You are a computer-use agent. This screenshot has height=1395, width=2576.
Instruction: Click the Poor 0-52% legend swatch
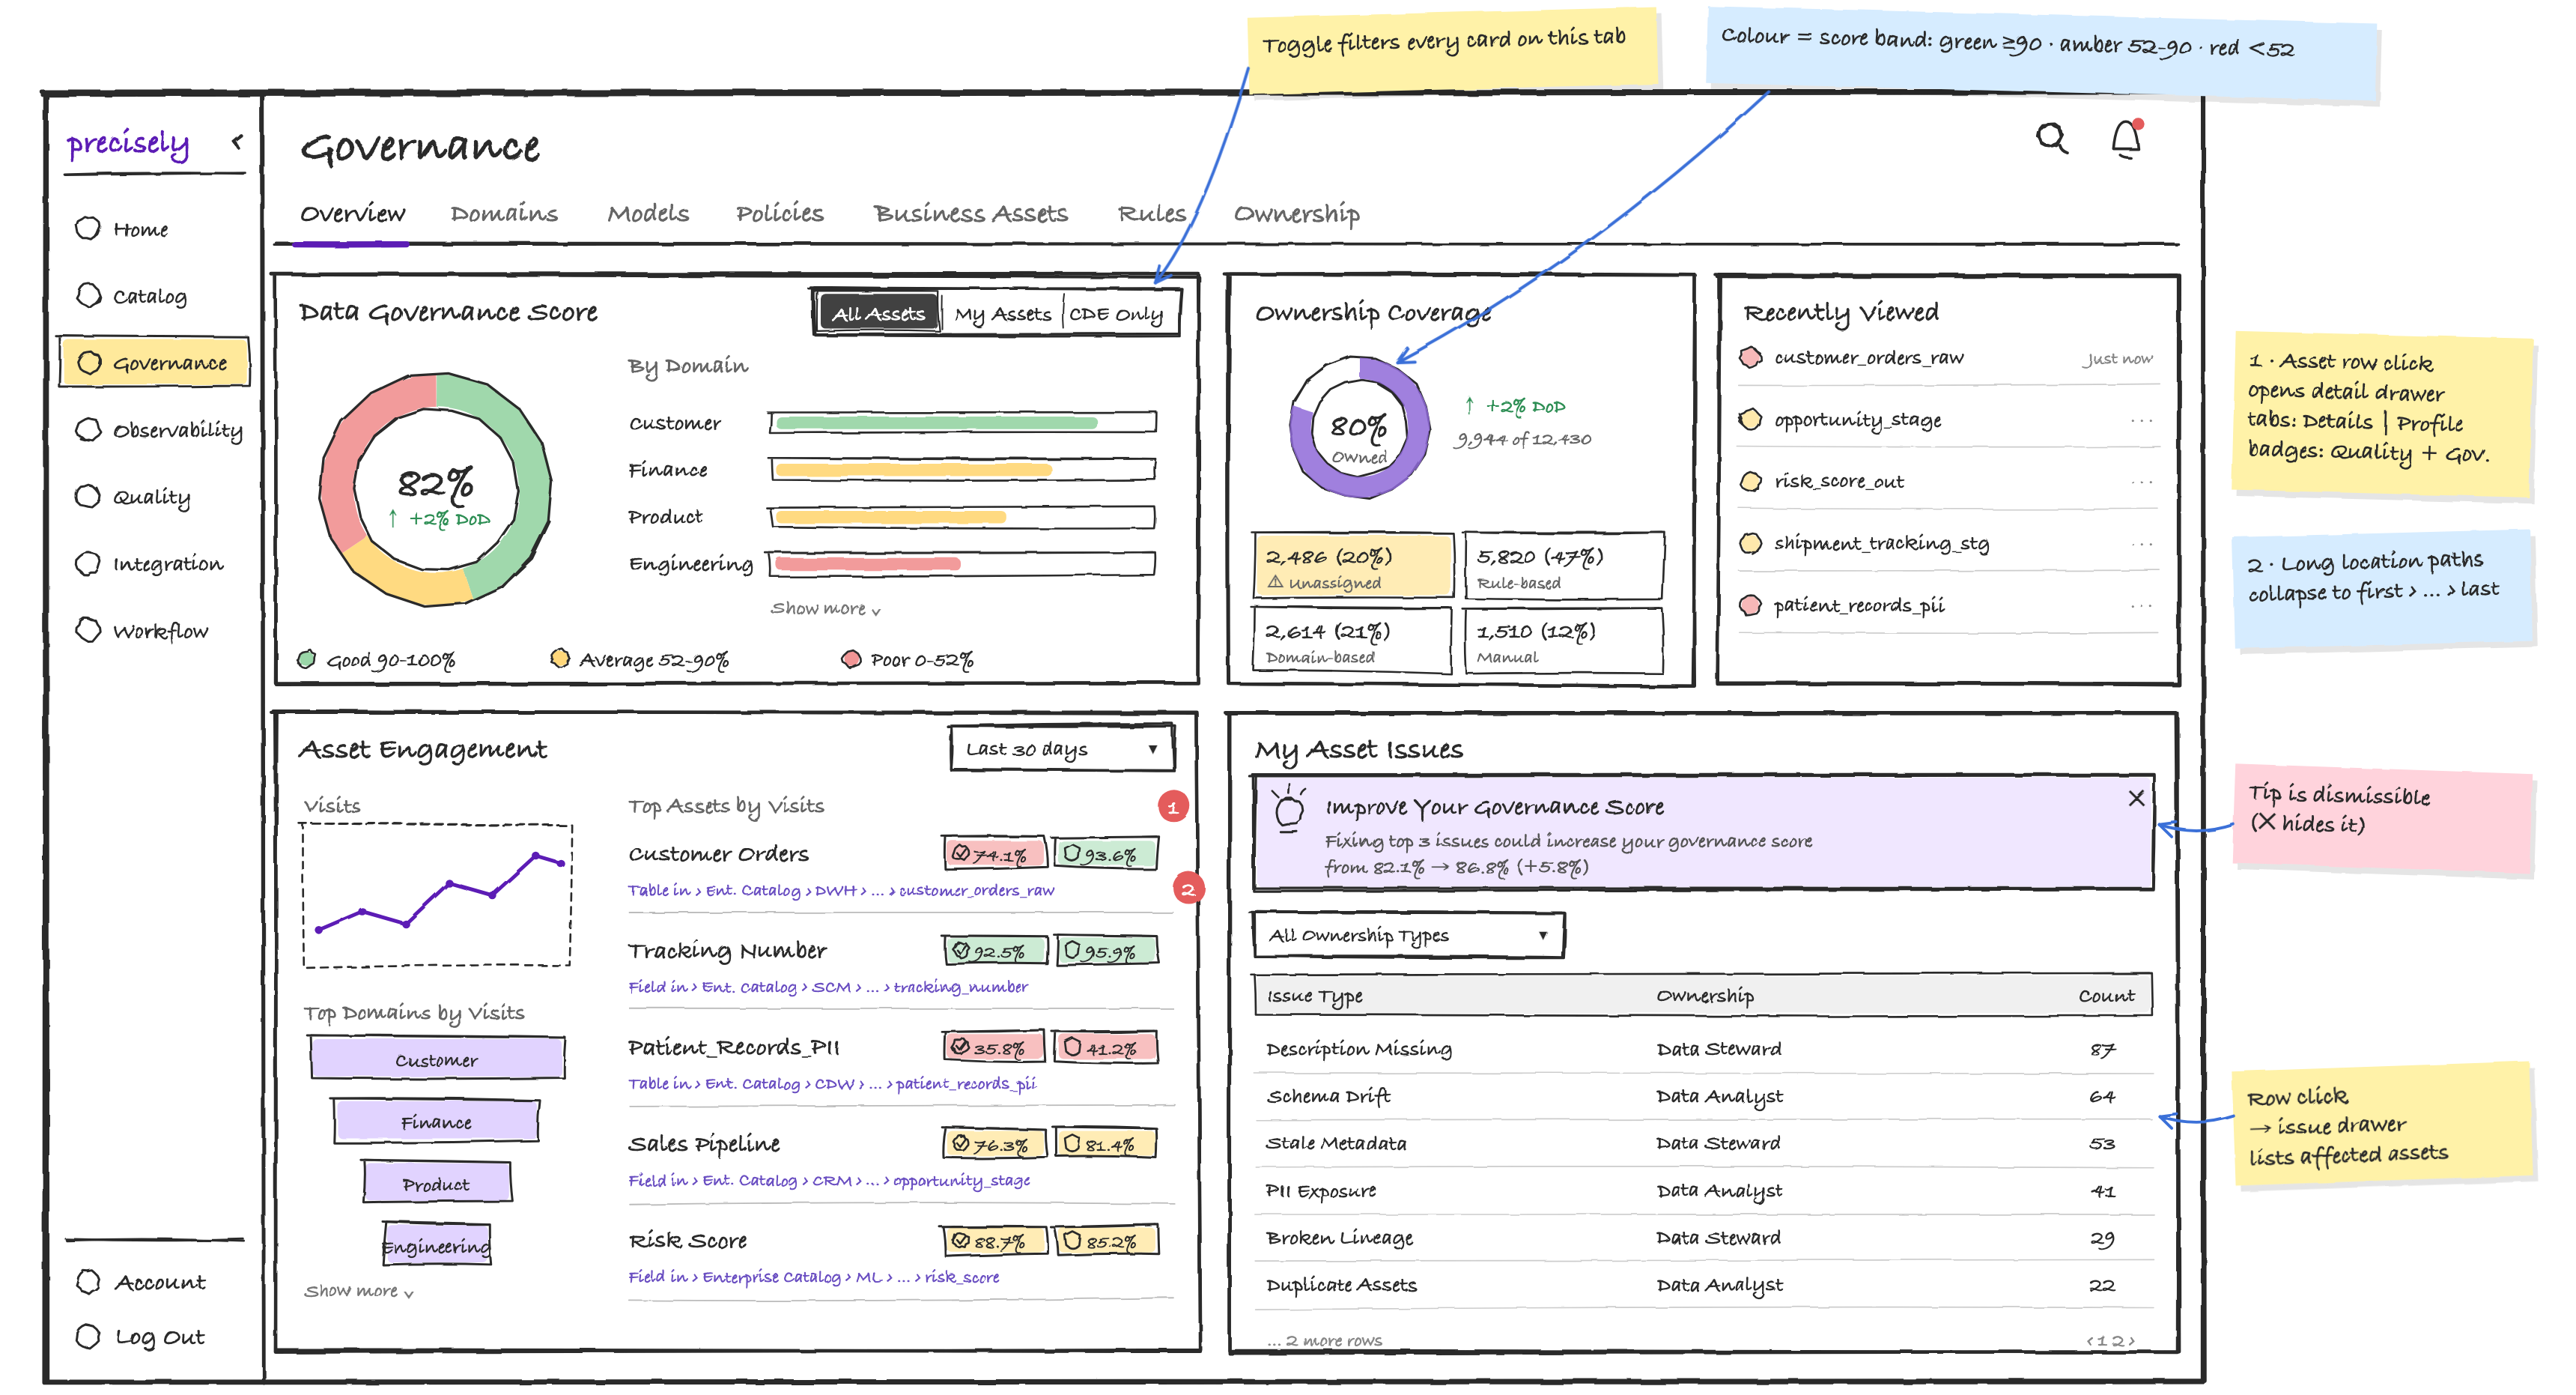[851, 659]
